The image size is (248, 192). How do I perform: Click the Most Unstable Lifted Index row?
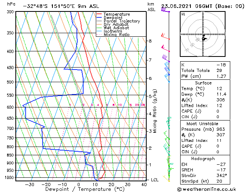tap(205, 141)
